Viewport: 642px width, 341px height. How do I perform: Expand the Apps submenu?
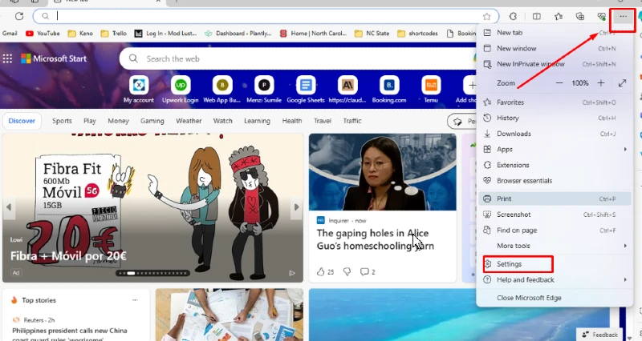555,150
